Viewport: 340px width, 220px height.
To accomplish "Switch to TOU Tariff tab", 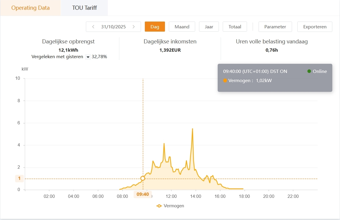I will [x=84, y=8].
